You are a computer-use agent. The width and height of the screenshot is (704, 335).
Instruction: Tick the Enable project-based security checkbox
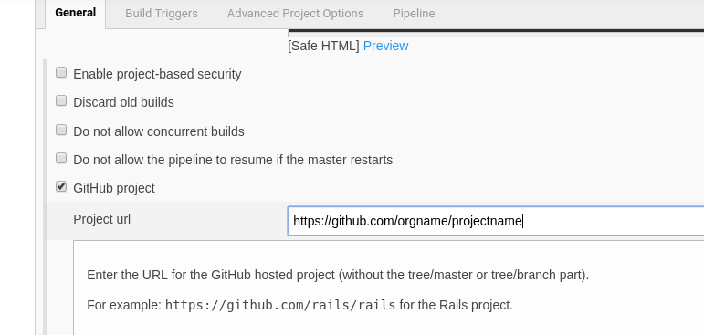(61, 72)
